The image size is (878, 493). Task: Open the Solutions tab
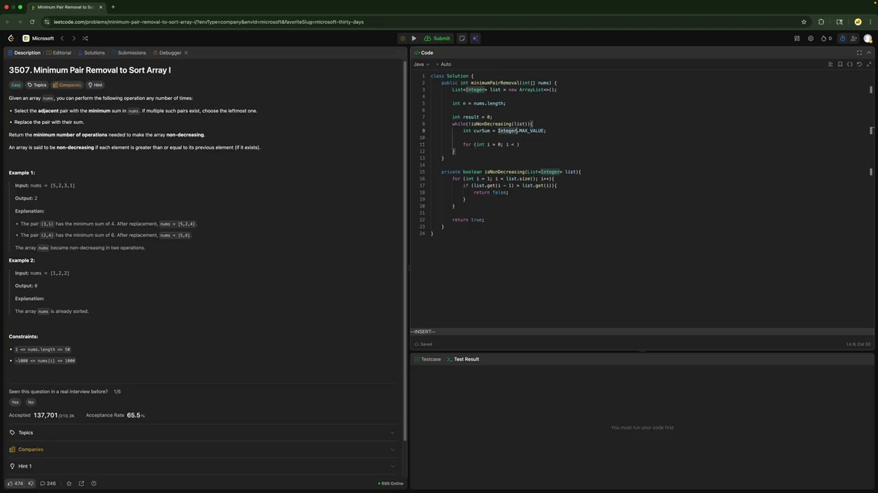click(91, 53)
